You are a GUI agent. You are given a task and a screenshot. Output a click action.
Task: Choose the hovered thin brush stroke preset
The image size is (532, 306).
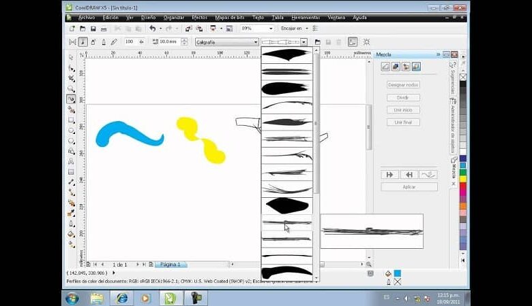[x=287, y=223]
